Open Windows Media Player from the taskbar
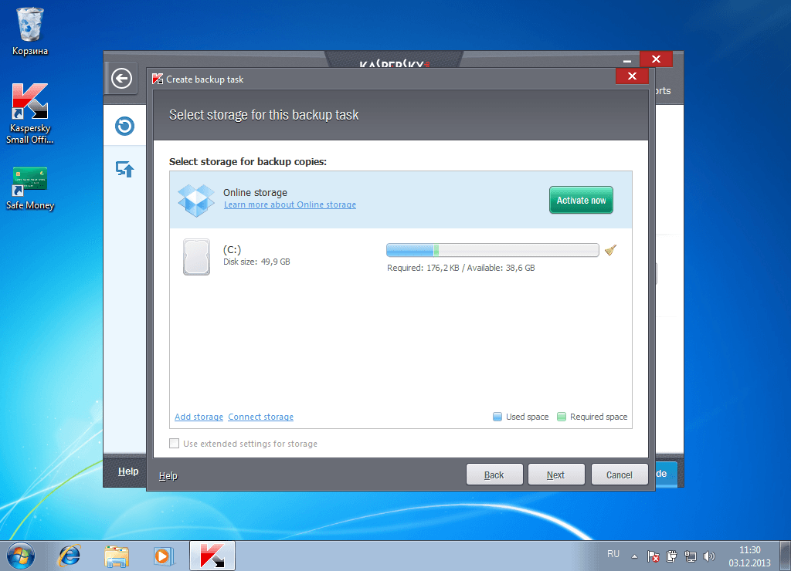Screen dimensions: 791x571 pyautogui.click(x=164, y=556)
